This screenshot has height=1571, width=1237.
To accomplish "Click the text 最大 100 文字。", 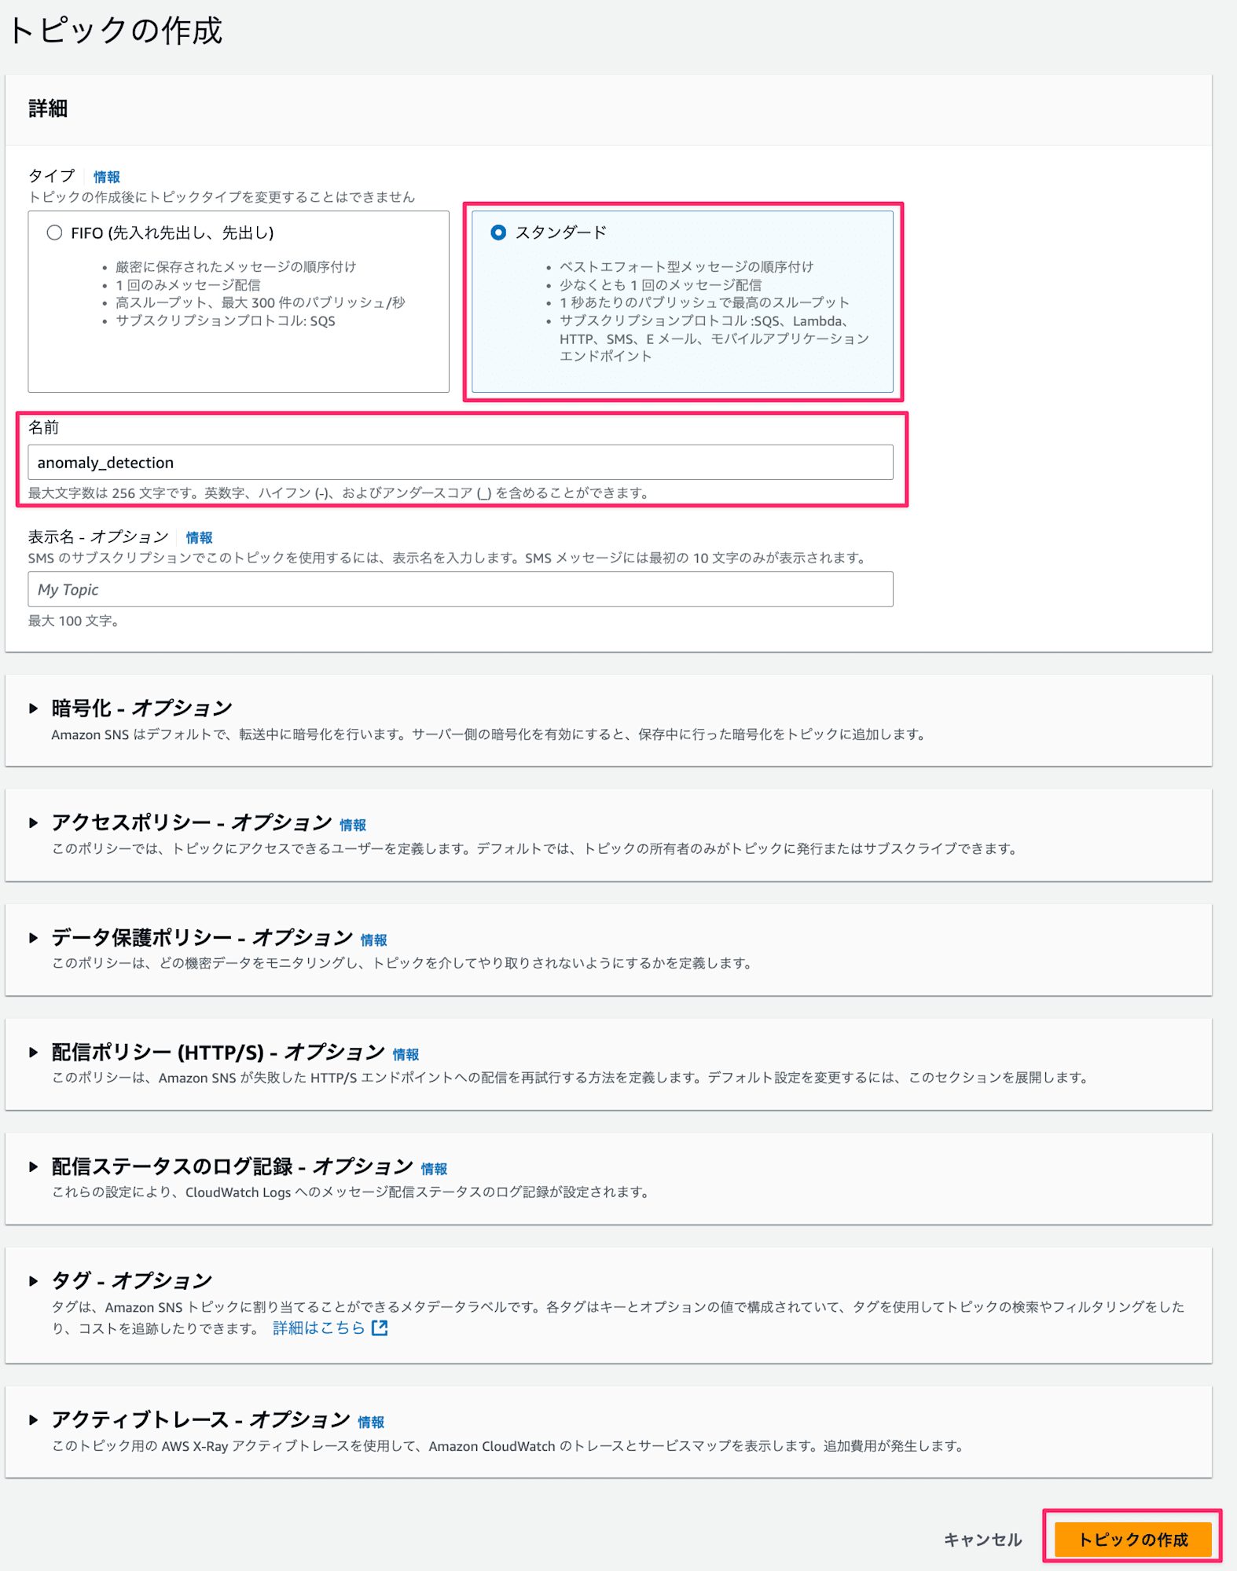I will [74, 621].
